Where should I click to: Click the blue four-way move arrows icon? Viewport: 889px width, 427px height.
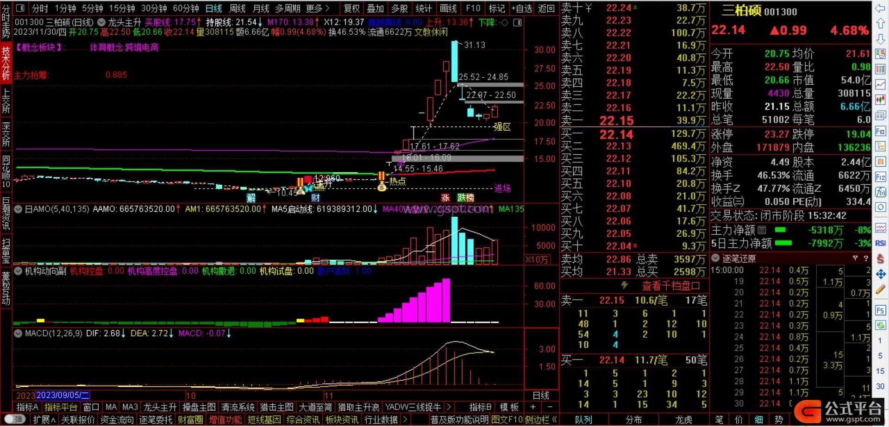pyautogui.click(x=880, y=274)
